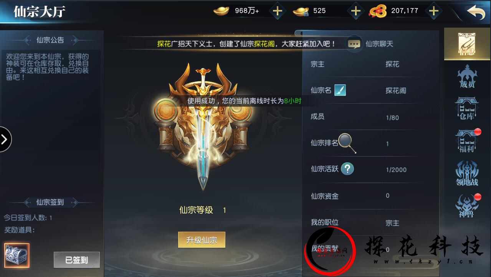Add copper coins 207,177 plus button
The height and width of the screenshot is (277, 491).
click(433, 11)
